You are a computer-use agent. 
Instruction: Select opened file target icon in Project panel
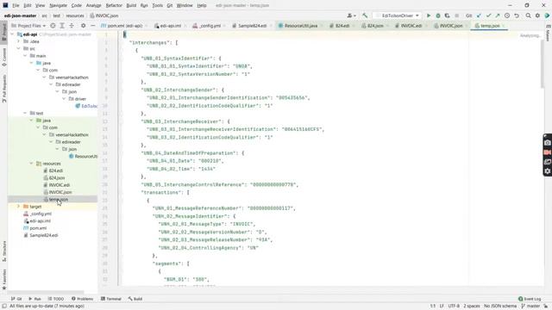point(53,26)
